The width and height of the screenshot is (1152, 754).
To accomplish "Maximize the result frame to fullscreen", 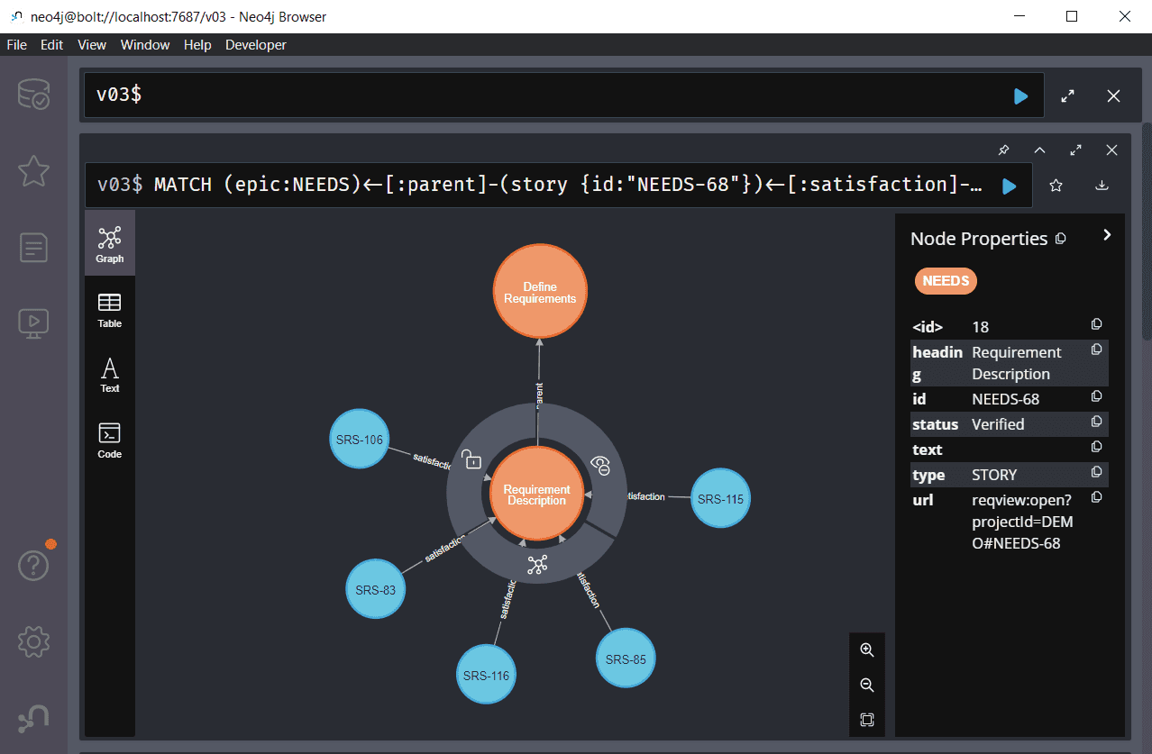I will pyautogui.click(x=1075, y=150).
